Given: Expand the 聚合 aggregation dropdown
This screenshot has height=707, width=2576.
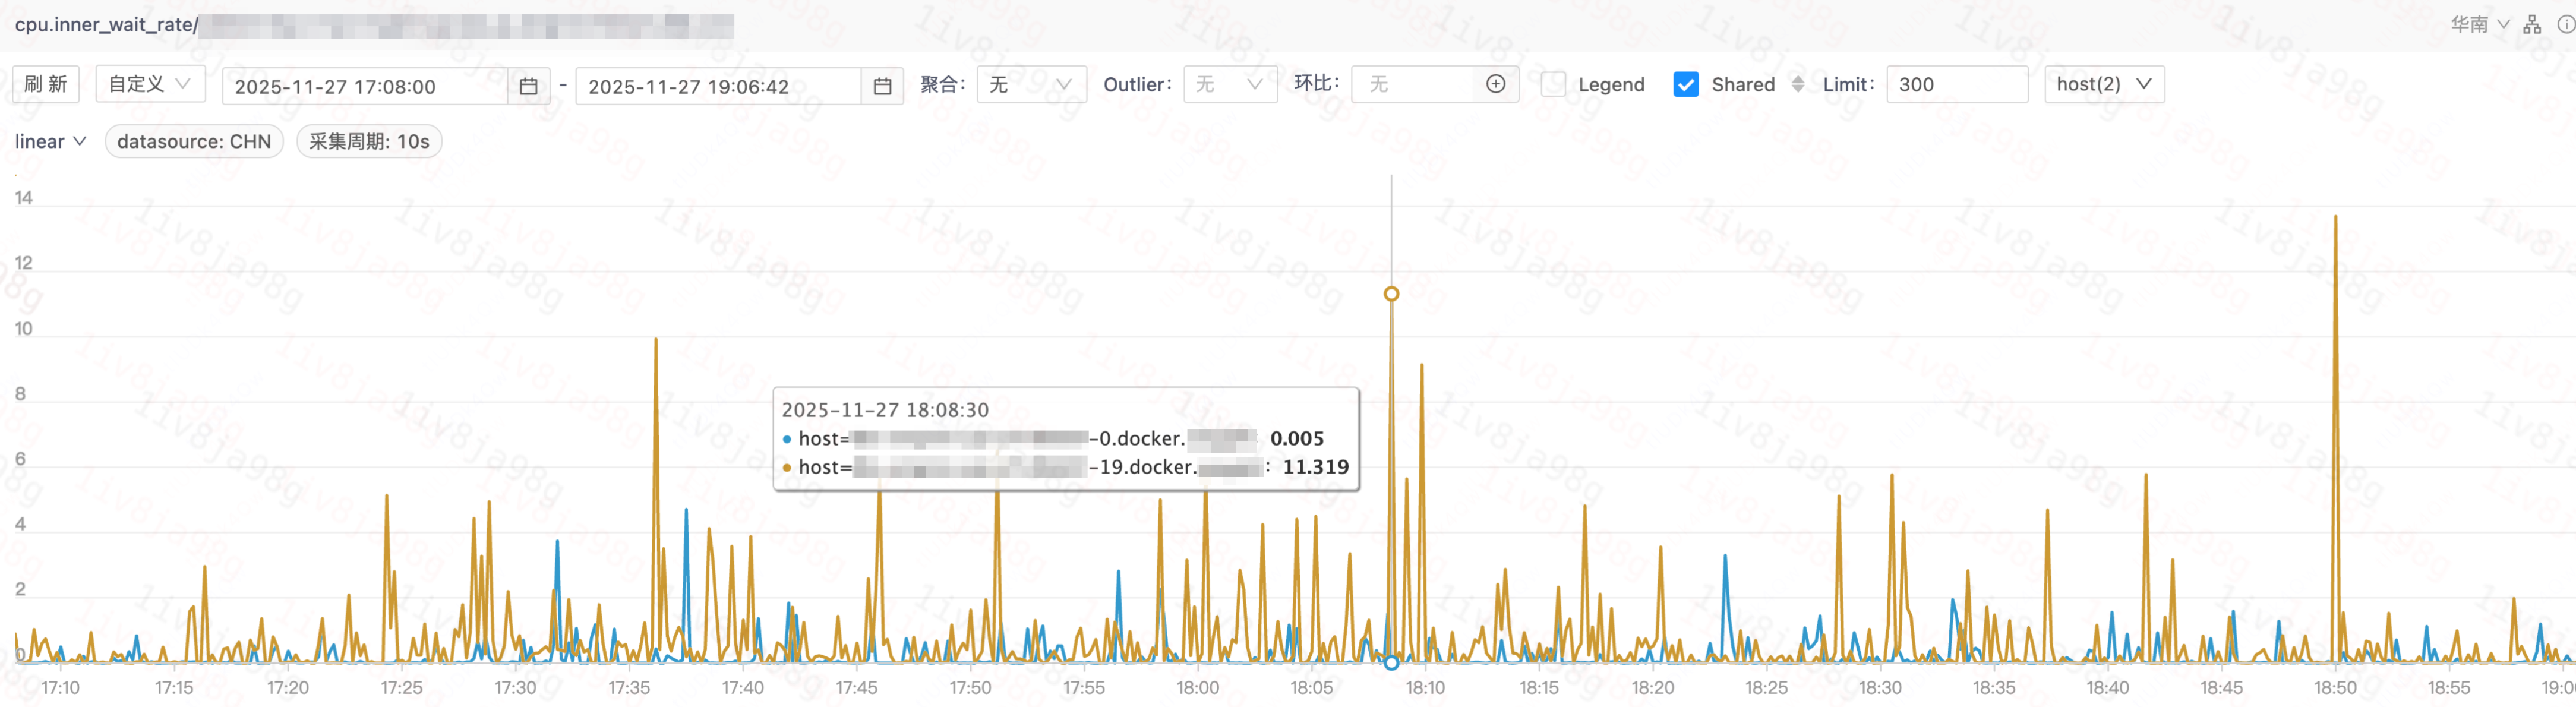Looking at the screenshot, I should [1030, 85].
